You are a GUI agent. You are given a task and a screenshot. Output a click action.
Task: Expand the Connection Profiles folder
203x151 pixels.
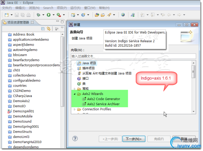point(75,109)
